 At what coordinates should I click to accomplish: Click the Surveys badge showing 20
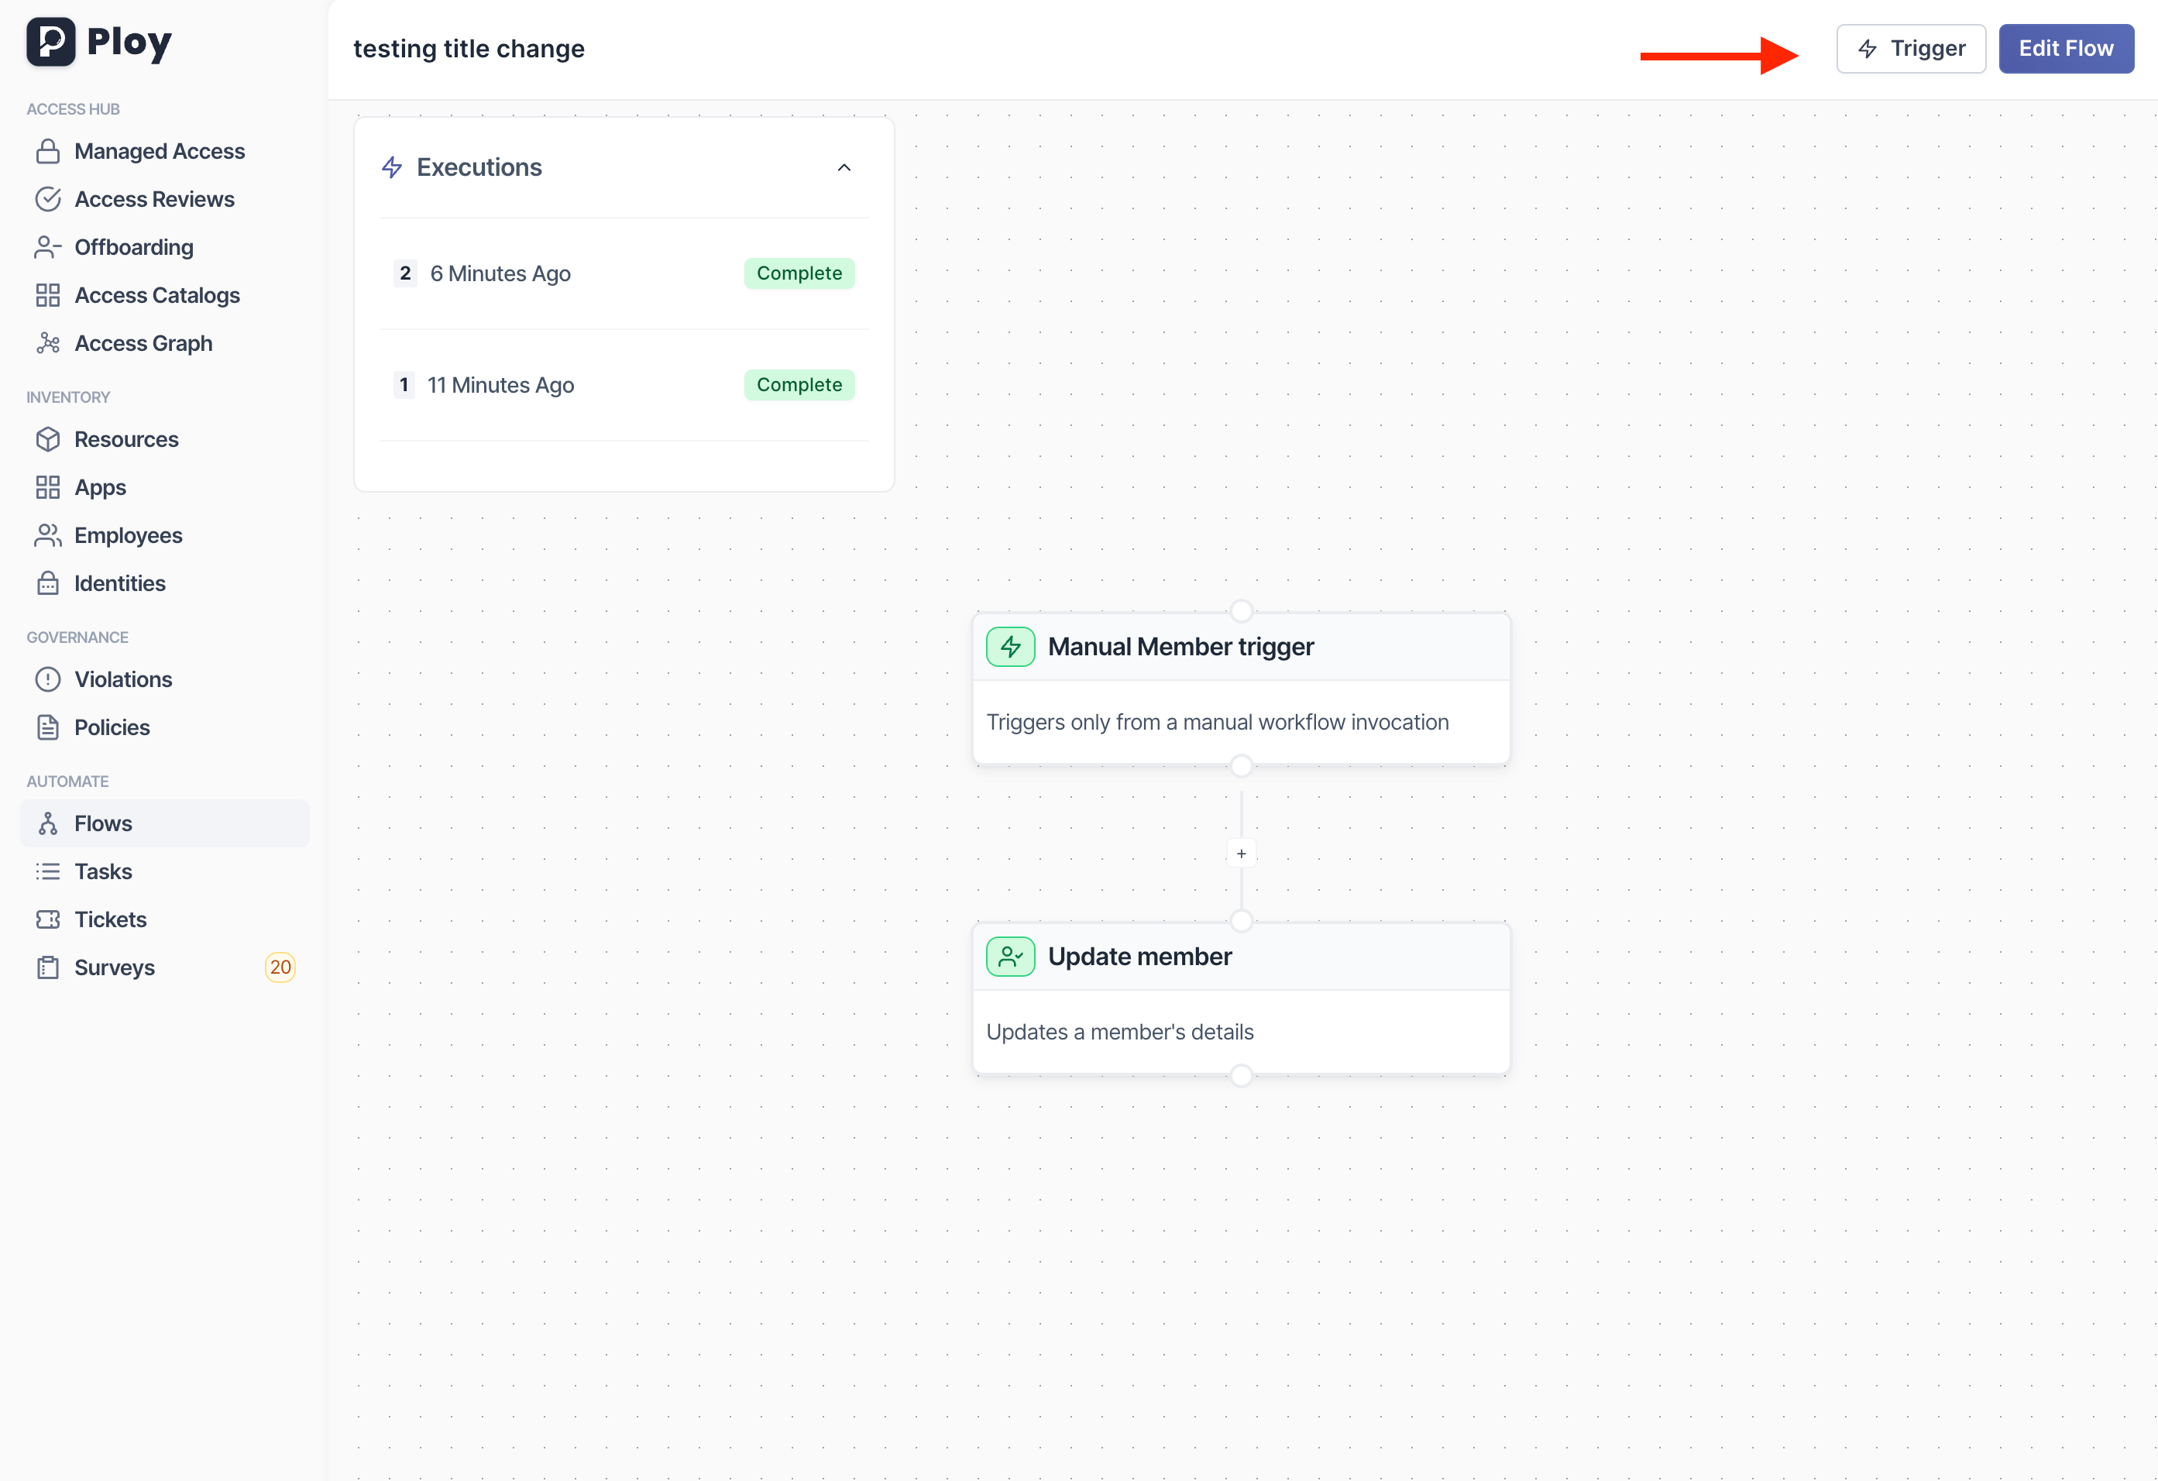[x=280, y=967]
